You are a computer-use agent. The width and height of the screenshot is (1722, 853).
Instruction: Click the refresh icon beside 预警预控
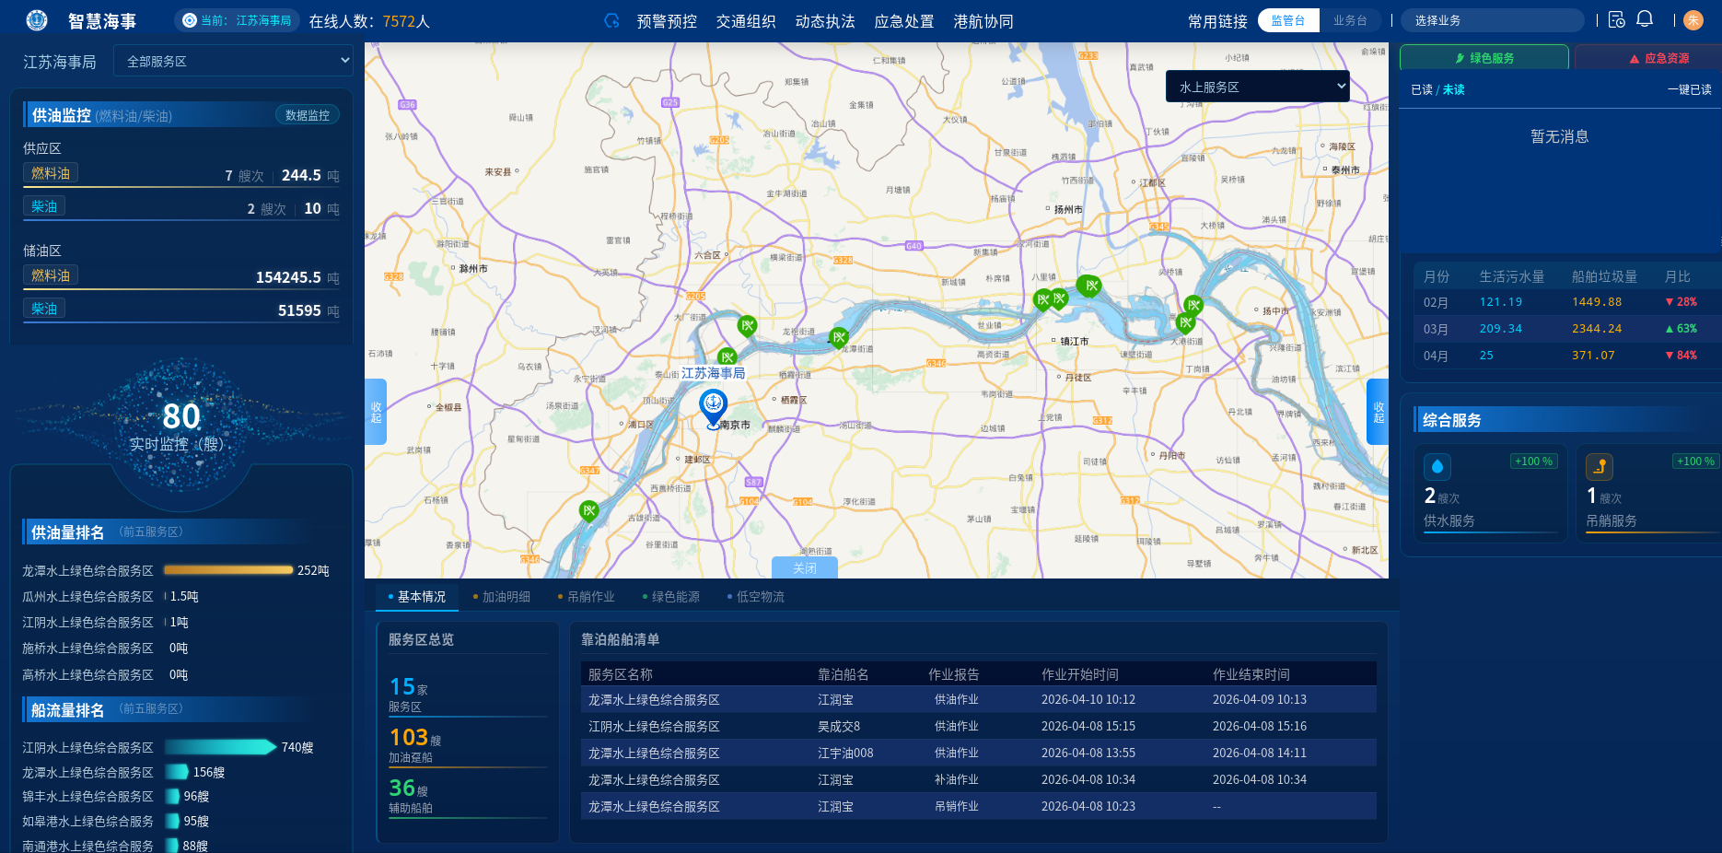click(x=611, y=20)
